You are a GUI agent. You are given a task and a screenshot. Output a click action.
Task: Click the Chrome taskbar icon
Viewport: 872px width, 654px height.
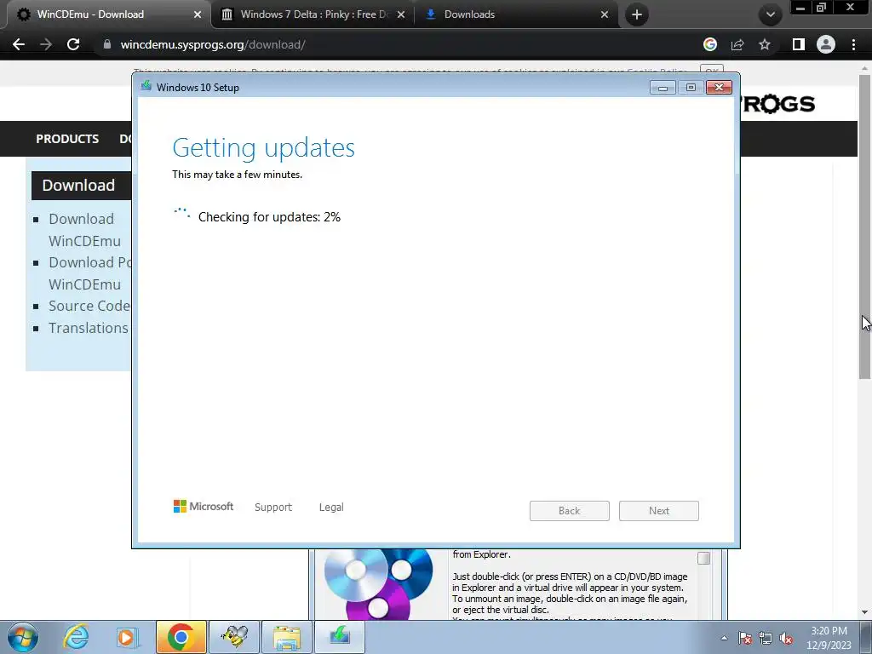[181, 637]
